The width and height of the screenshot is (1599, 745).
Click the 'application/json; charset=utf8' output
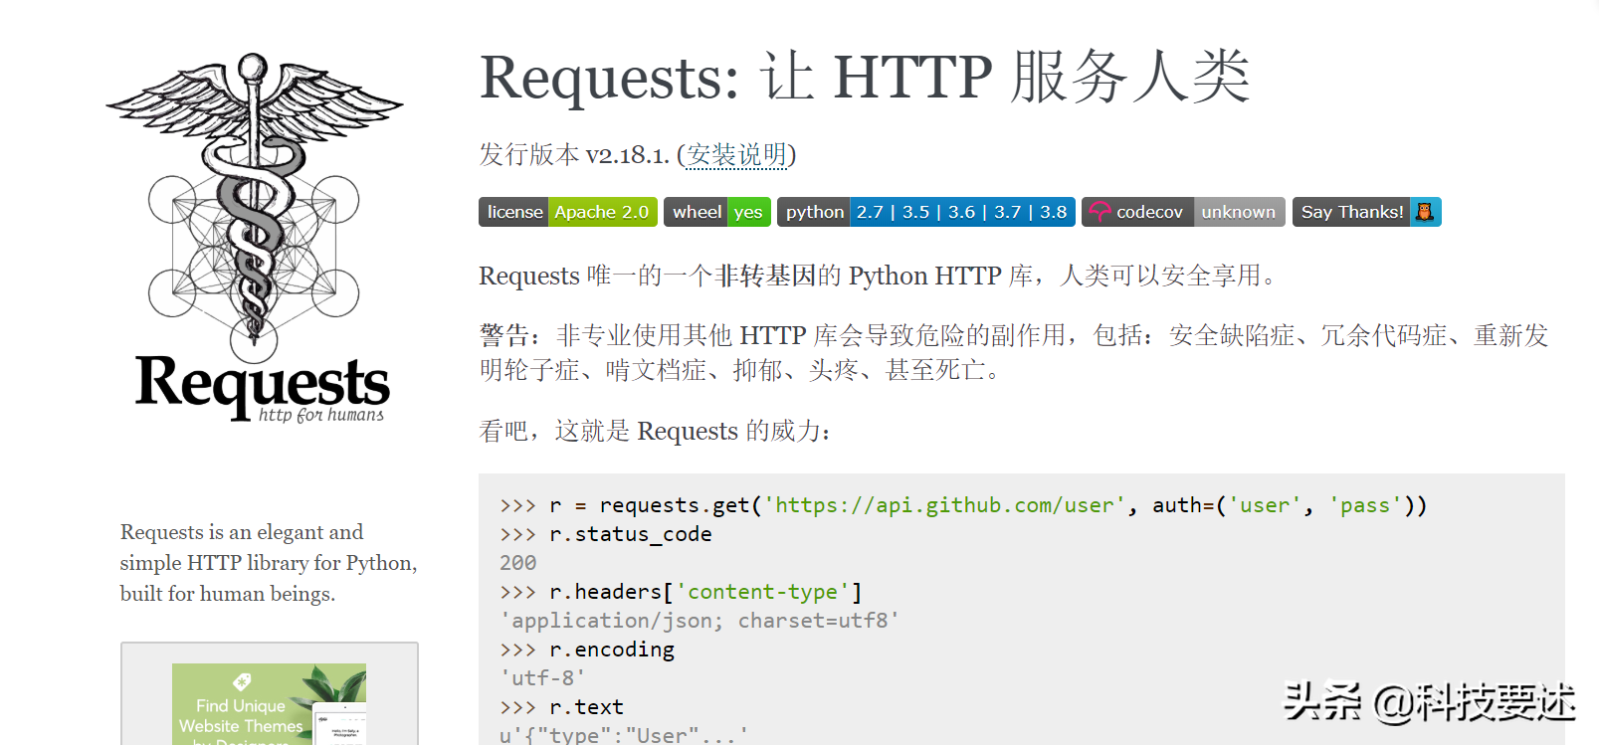[700, 621]
